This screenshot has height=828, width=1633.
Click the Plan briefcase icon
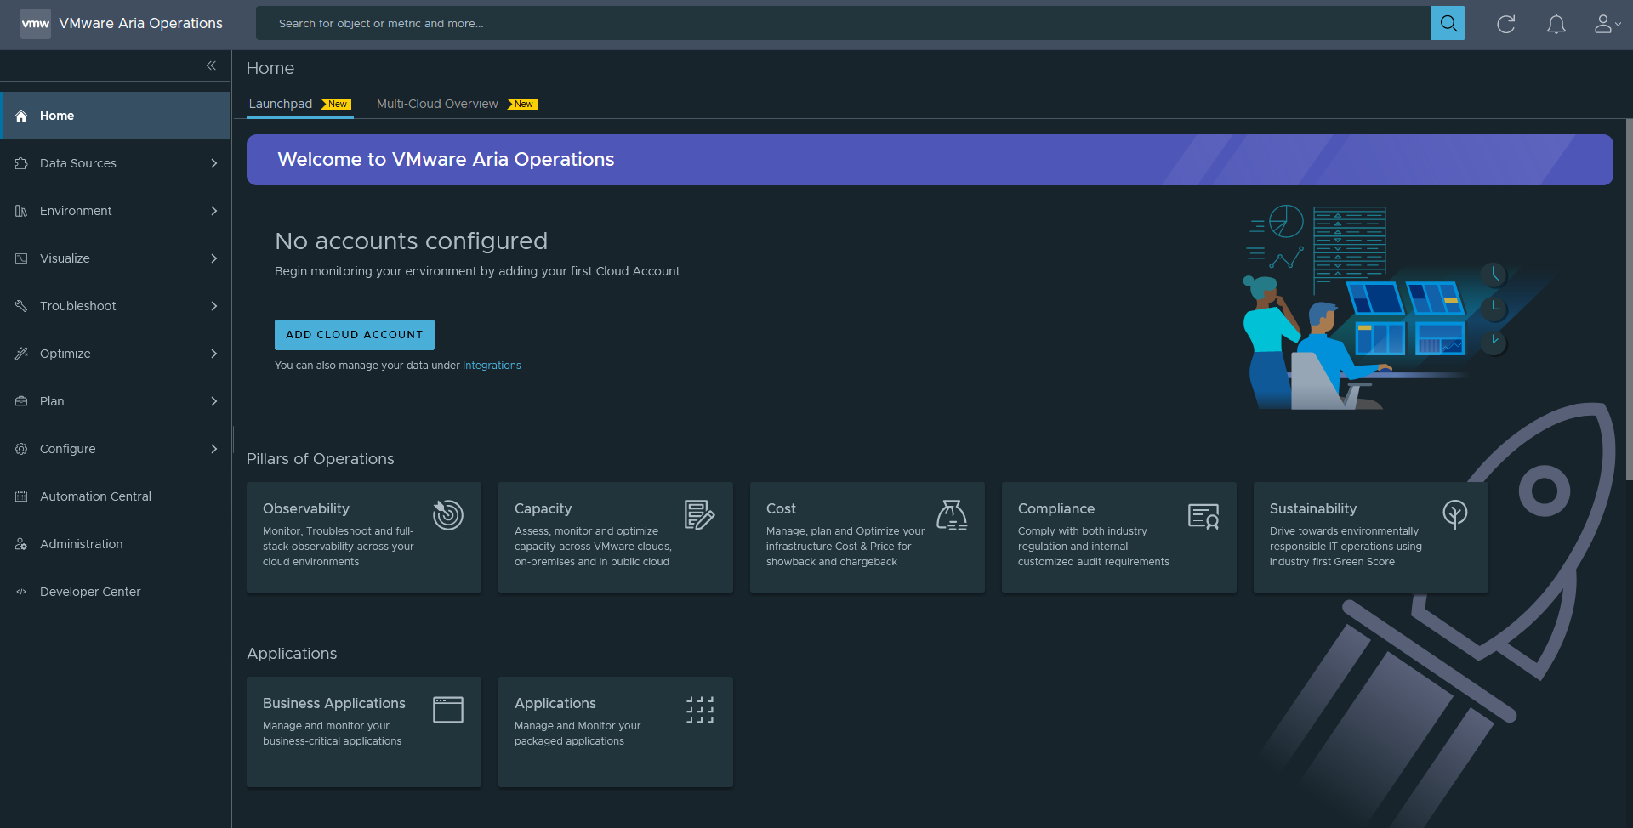tap(21, 401)
